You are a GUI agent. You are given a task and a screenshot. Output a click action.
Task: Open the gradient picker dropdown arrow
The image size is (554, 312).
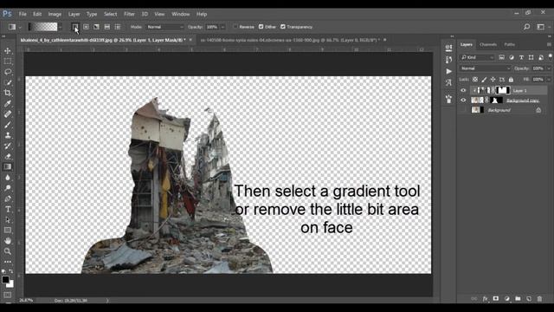coord(61,27)
